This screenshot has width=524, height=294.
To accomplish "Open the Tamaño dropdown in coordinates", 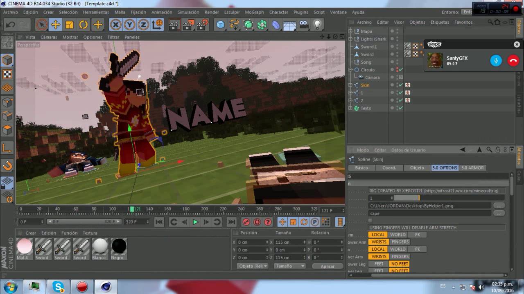I will [289, 266].
